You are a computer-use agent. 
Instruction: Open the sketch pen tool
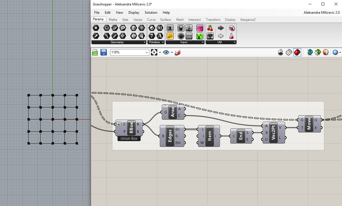[178, 52]
